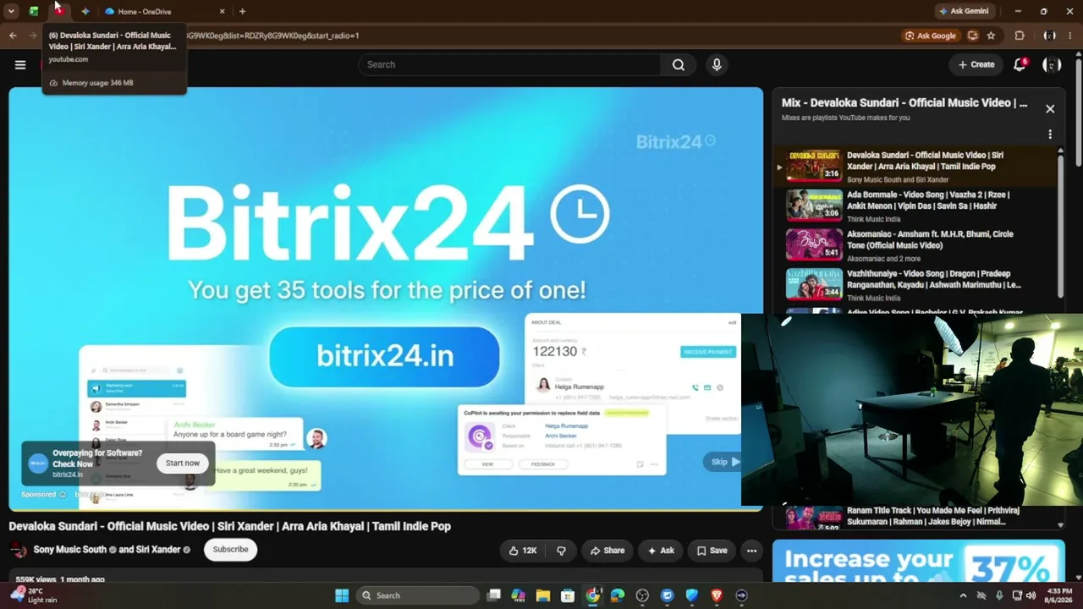Open the YouTube account avatar menu

[x=1052, y=64]
